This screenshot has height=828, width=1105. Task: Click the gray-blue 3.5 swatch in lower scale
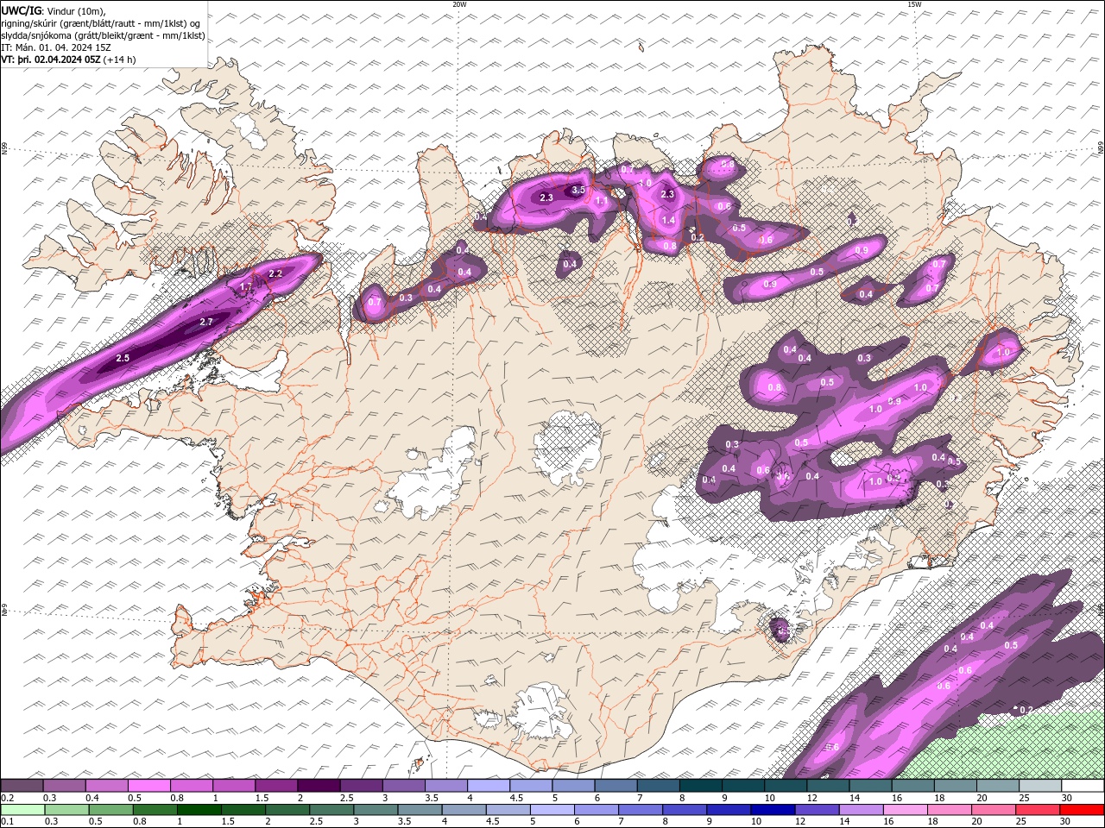point(420,810)
